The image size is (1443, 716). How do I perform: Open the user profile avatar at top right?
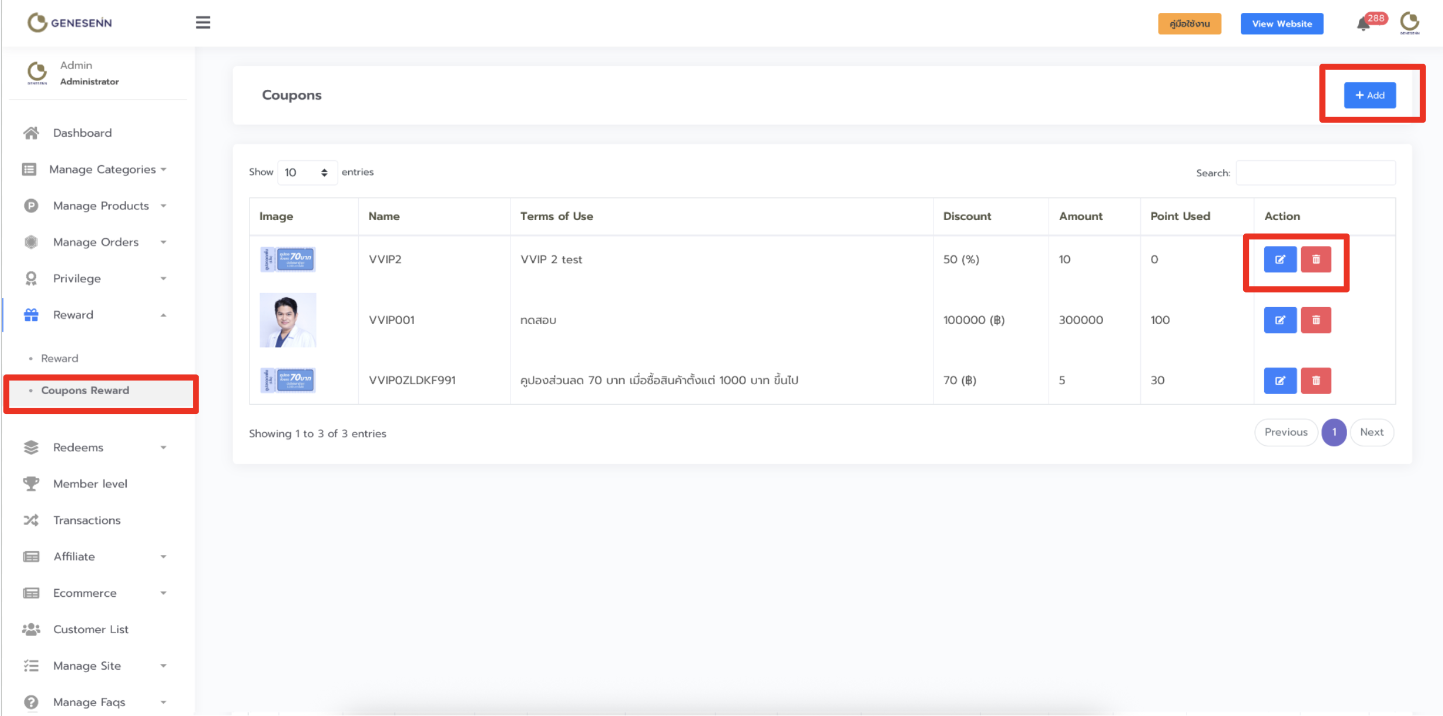click(1409, 23)
